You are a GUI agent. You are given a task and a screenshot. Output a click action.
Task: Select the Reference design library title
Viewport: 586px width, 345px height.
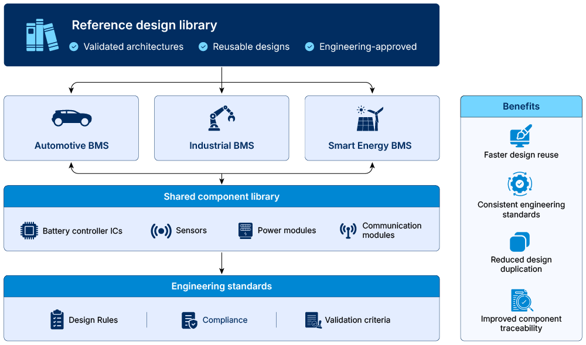[x=144, y=25]
